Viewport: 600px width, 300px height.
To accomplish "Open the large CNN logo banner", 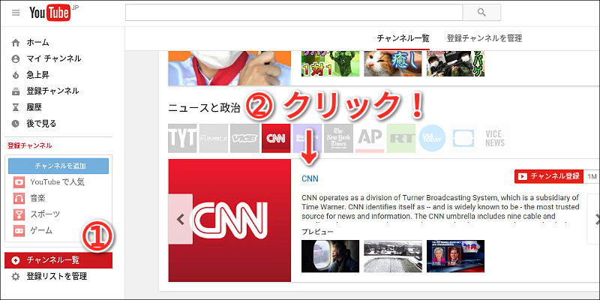I will click(229, 220).
